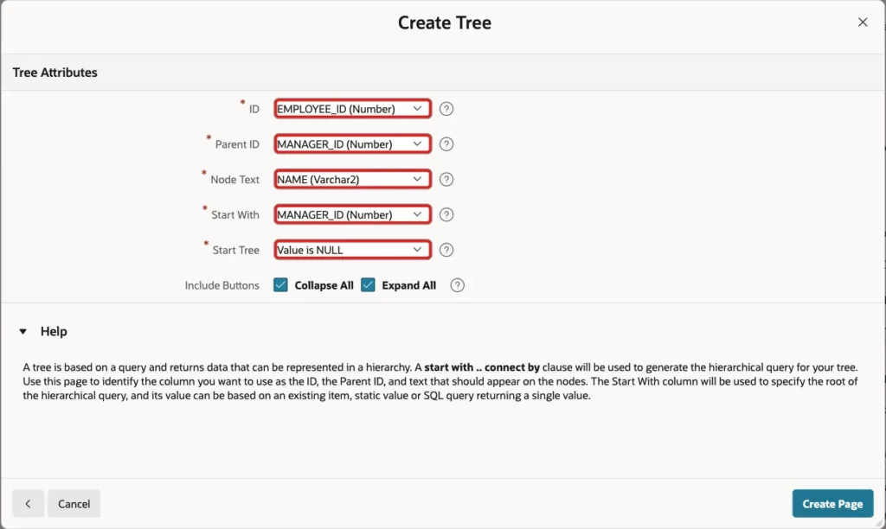
Task: Open help for the Parent ID field
Action: (x=446, y=144)
